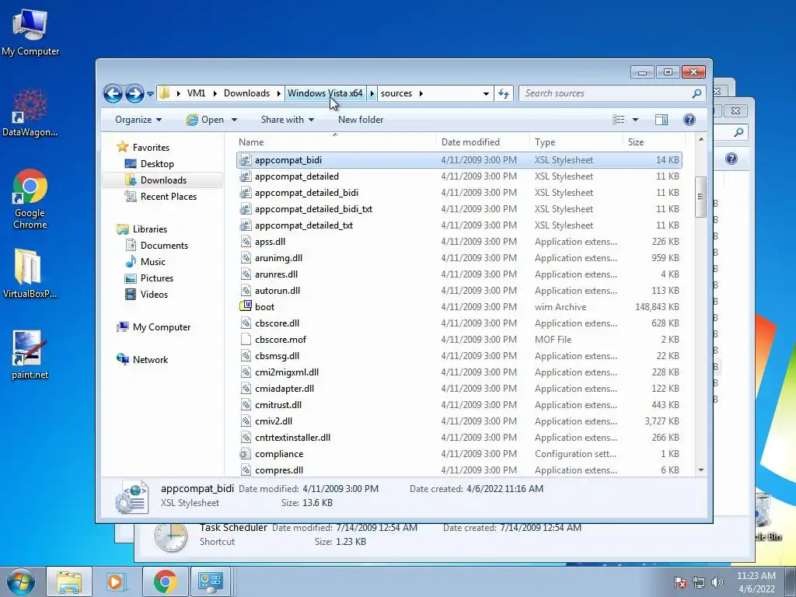Open Windows Media Player from taskbar
The image size is (796, 597).
[x=116, y=581]
